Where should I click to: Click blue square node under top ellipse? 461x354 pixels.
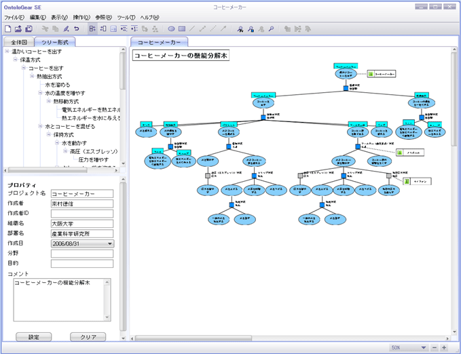[346, 88]
